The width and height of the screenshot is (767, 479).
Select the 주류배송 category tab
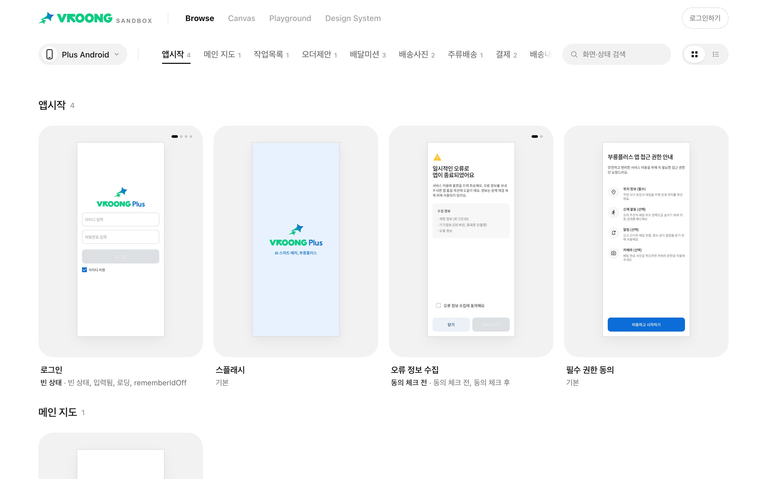coord(465,55)
